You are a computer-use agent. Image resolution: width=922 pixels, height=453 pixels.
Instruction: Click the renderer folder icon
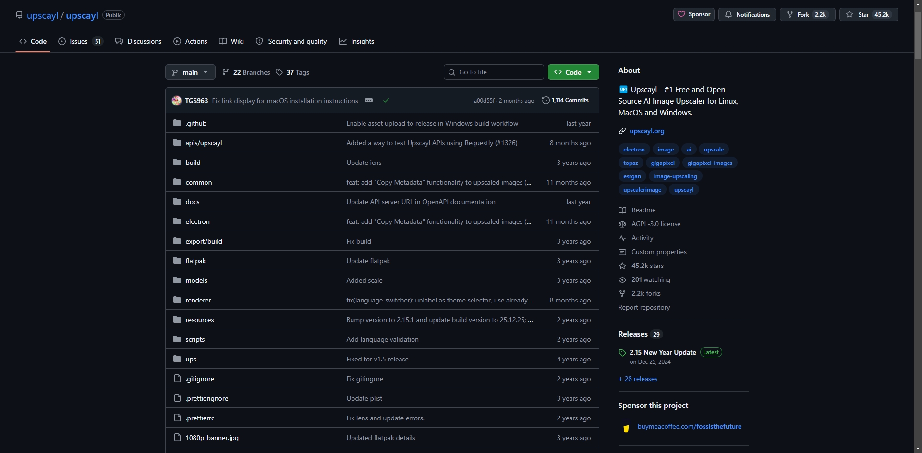177,300
